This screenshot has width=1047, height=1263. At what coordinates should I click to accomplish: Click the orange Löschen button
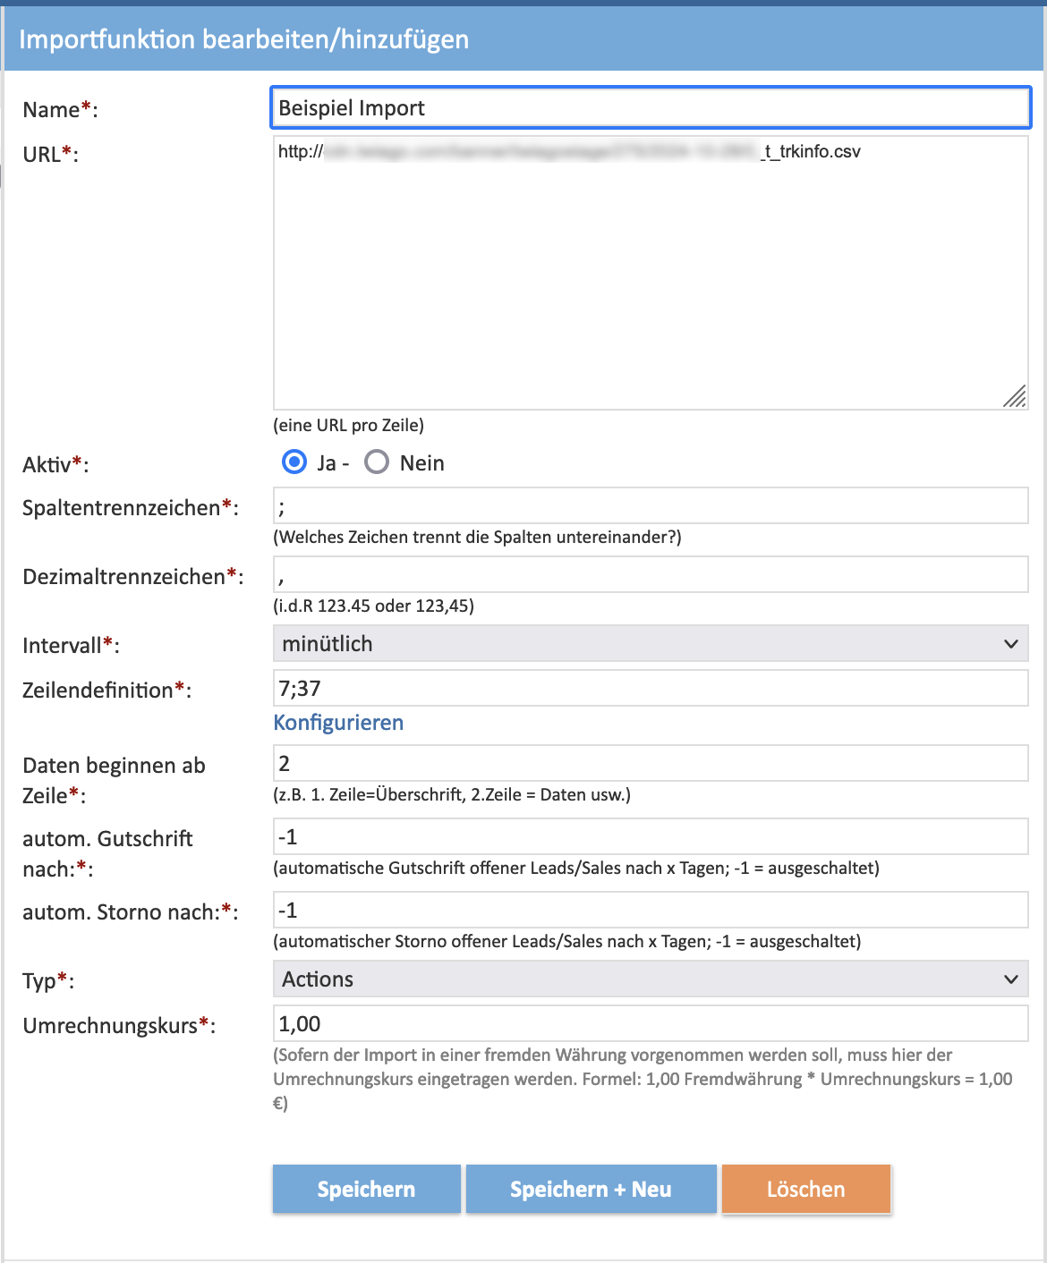[805, 1189]
